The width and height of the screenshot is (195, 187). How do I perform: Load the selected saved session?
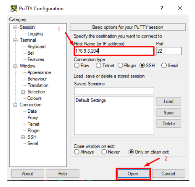168,101
